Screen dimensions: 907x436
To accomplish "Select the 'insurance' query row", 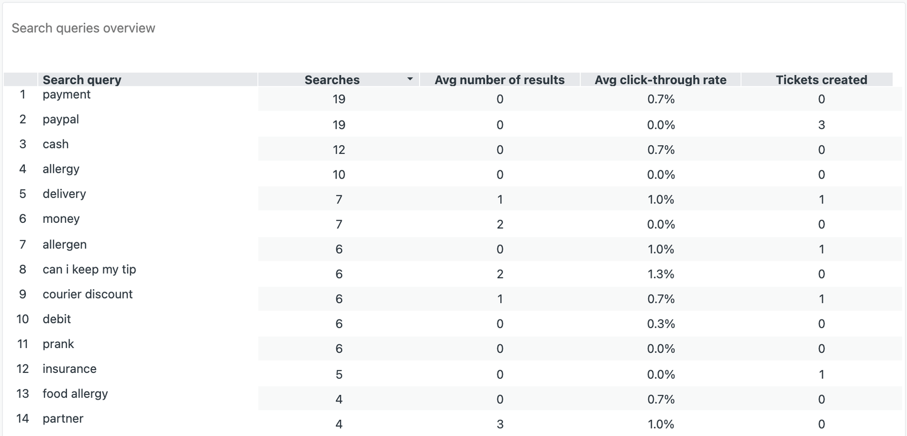I will coord(70,369).
